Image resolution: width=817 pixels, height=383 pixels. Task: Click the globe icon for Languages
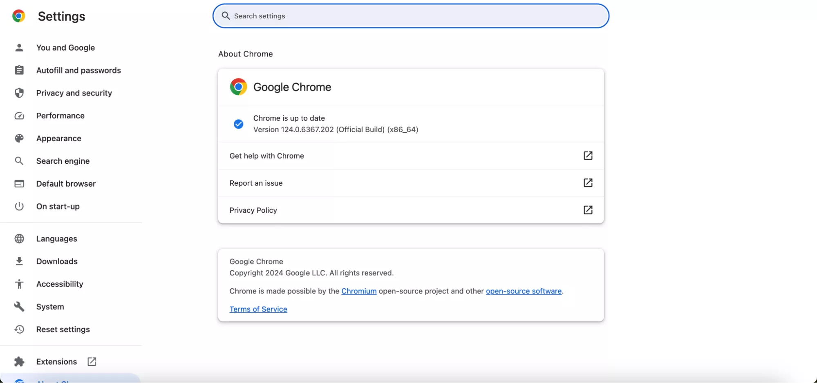click(19, 239)
